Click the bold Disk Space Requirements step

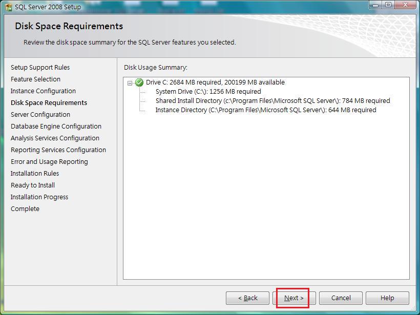coord(49,103)
